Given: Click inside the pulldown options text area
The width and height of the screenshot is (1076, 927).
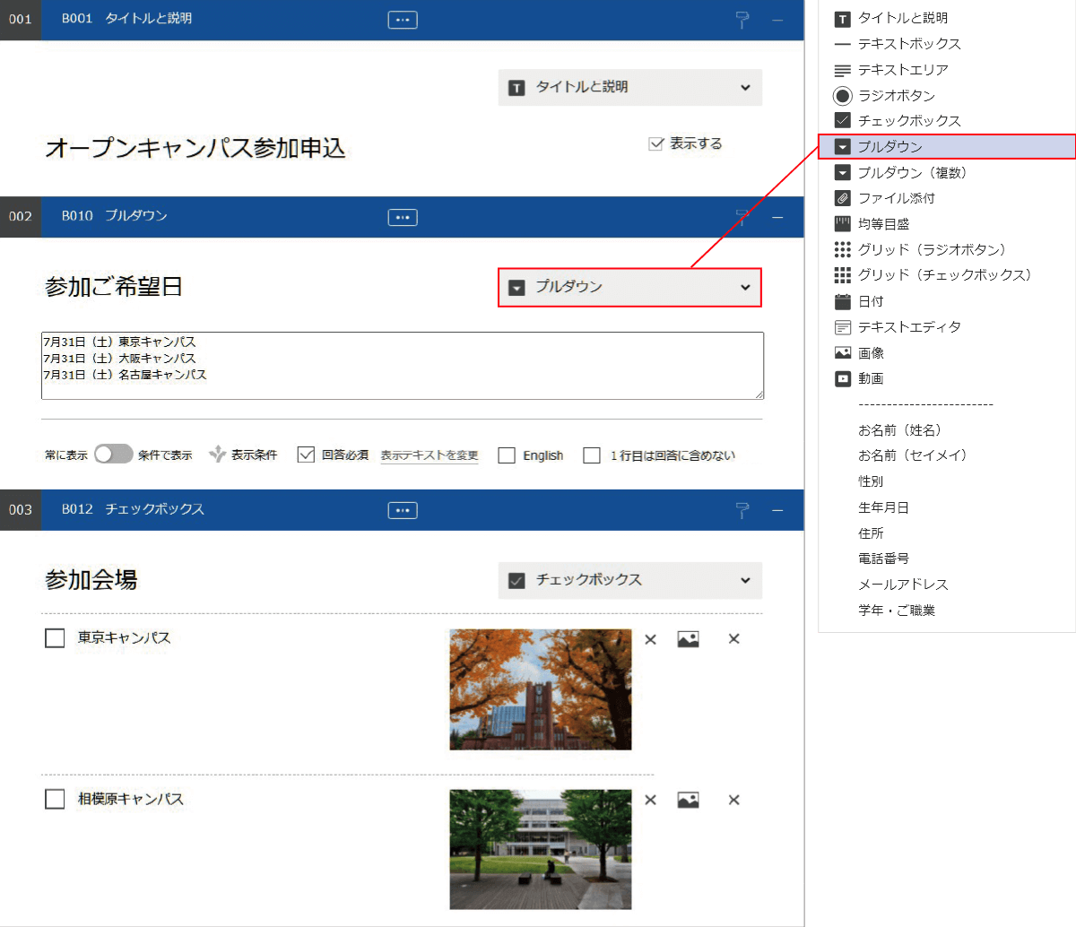Looking at the screenshot, I should tap(403, 366).
